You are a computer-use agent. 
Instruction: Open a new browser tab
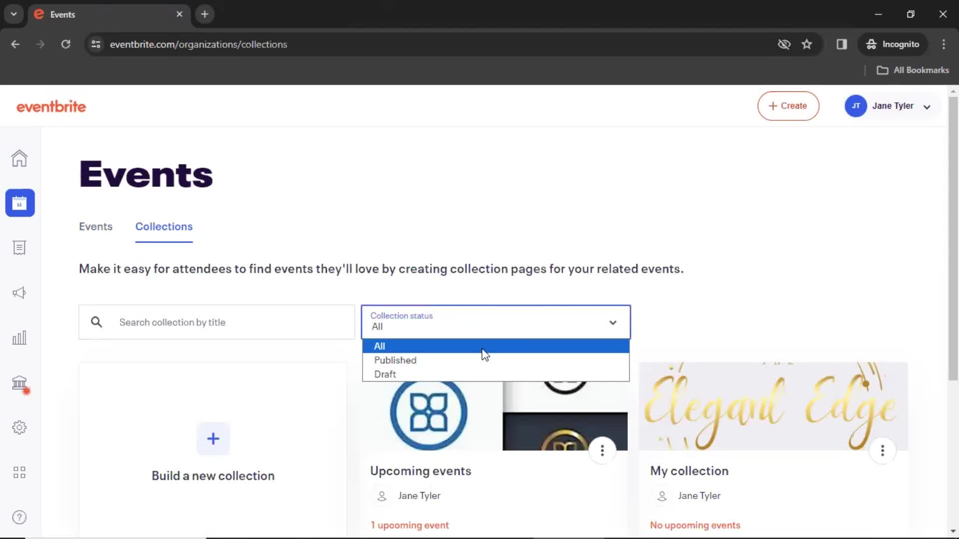tap(205, 14)
